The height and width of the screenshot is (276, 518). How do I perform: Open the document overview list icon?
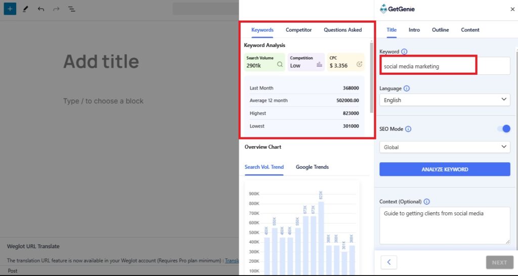72,9
